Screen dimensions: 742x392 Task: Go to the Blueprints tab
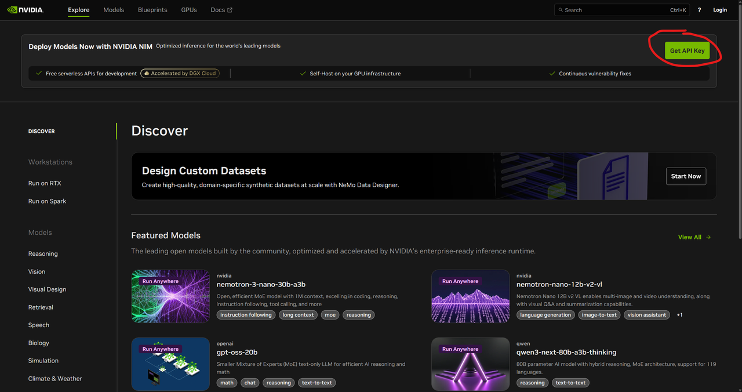[x=152, y=10]
